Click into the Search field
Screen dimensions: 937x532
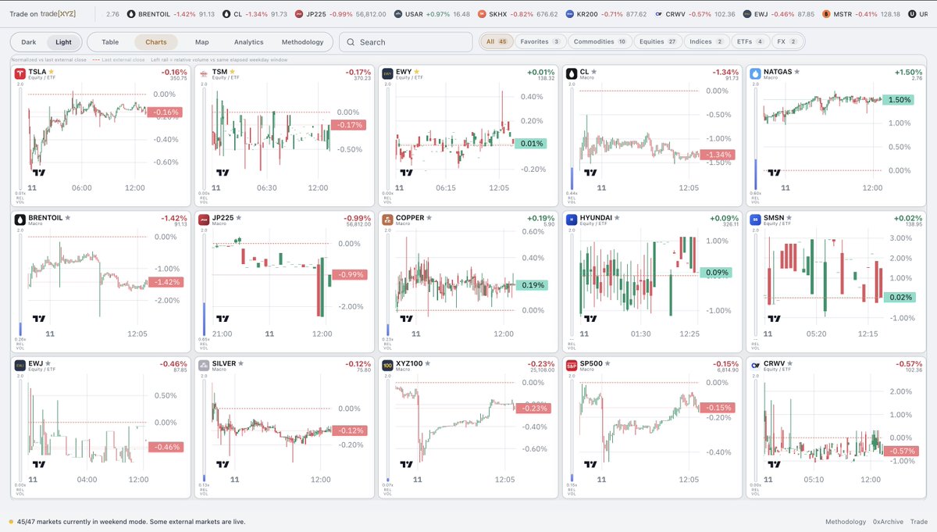click(x=406, y=42)
